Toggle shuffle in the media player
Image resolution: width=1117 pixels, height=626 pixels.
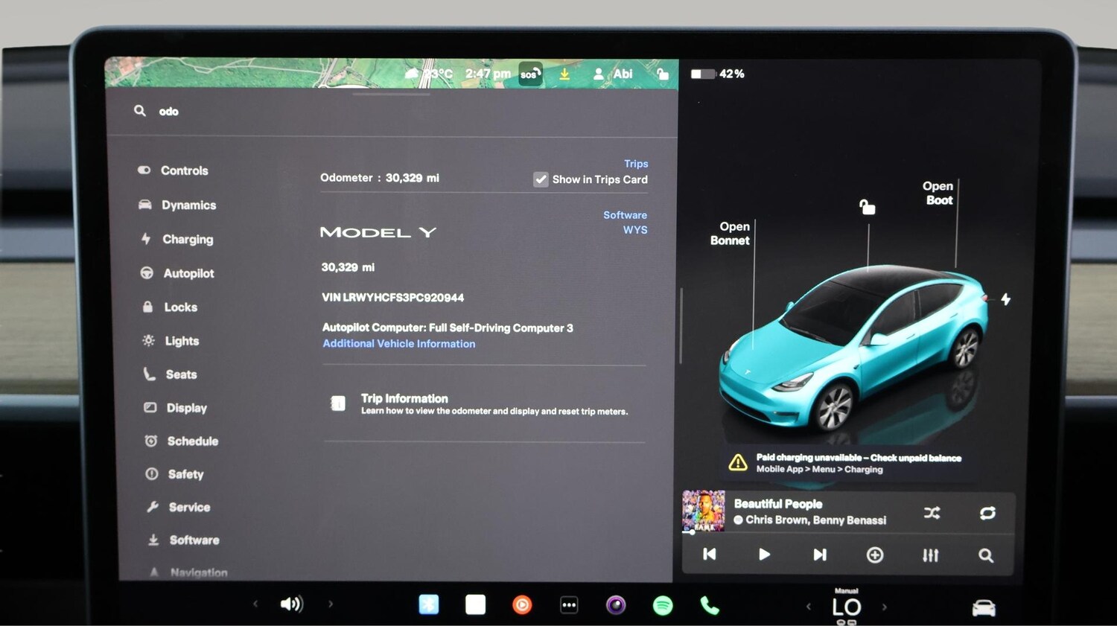(x=932, y=513)
